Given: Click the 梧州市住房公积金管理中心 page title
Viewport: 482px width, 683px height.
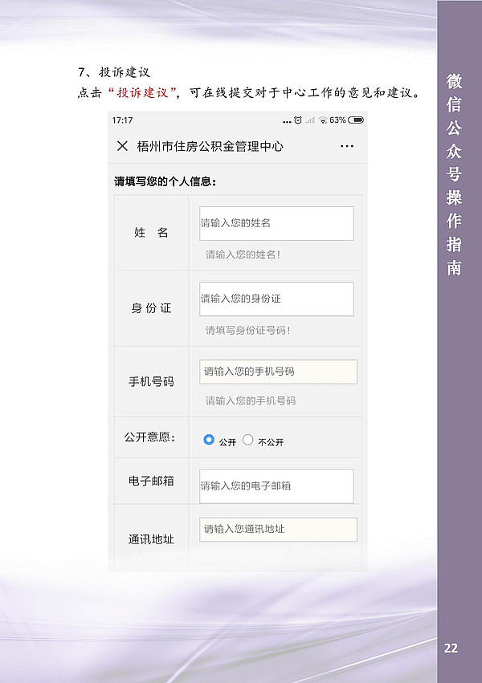Looking at the screenshot, I should pyautogui.click(x=210, y=146).
